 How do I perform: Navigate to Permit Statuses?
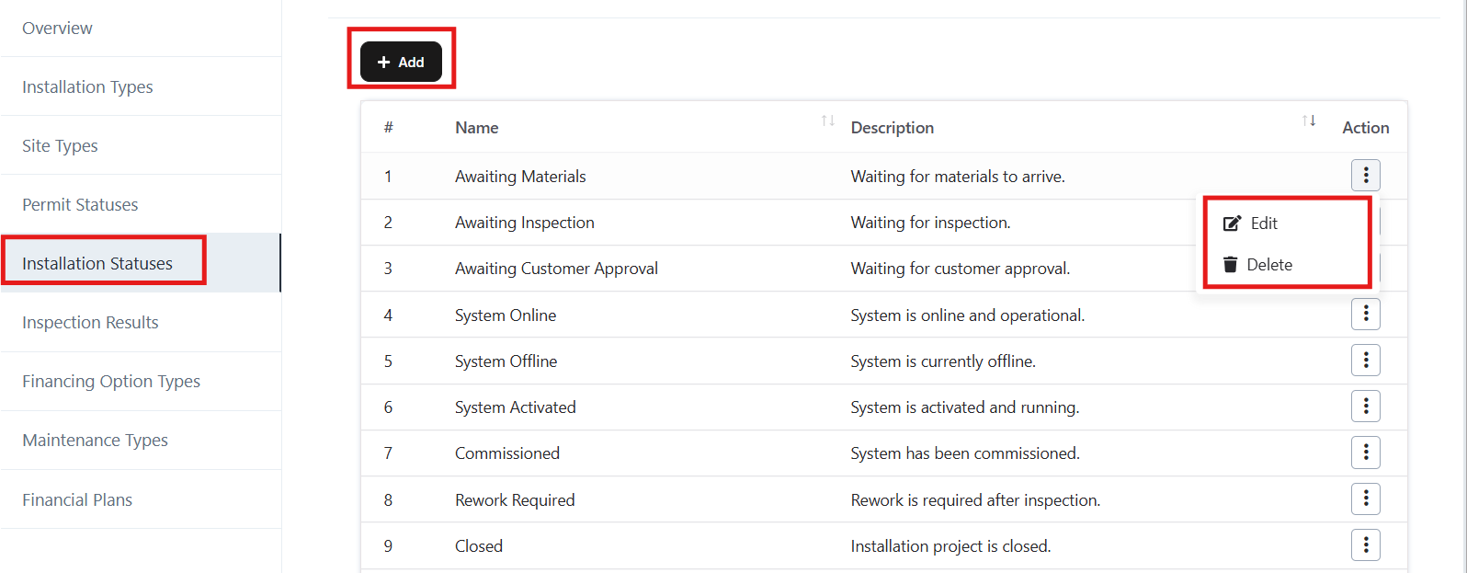(80, 205)
